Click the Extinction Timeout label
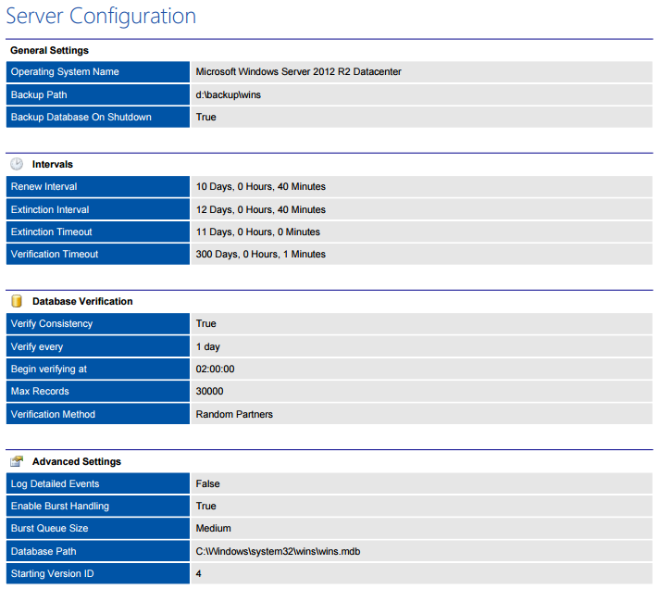The height and width of the screenshot is (589, 659). [x=51, y=232]
